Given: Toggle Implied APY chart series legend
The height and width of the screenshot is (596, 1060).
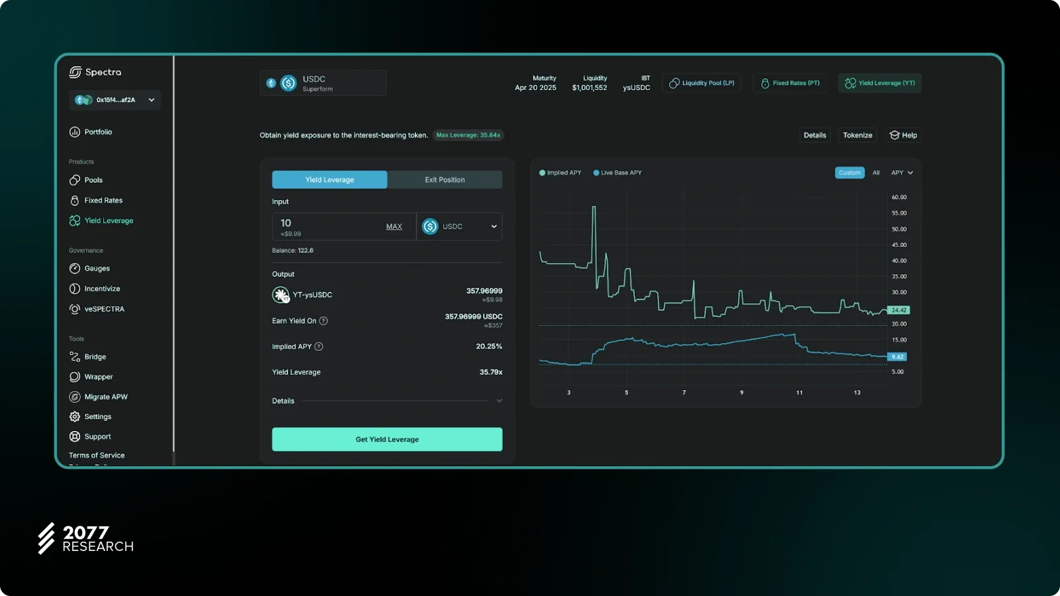Looking at the screenshot, I should tap(560, 173).
